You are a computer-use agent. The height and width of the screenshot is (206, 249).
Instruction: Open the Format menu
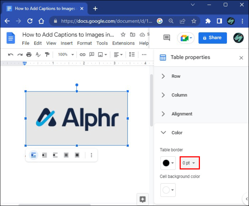click(84, 43)
